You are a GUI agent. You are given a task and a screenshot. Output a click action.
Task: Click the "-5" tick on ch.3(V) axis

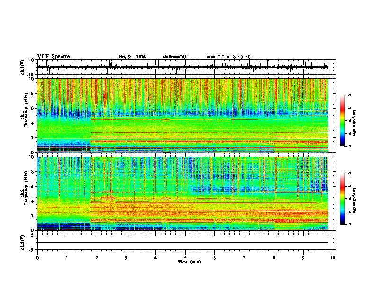pos(32,250)
